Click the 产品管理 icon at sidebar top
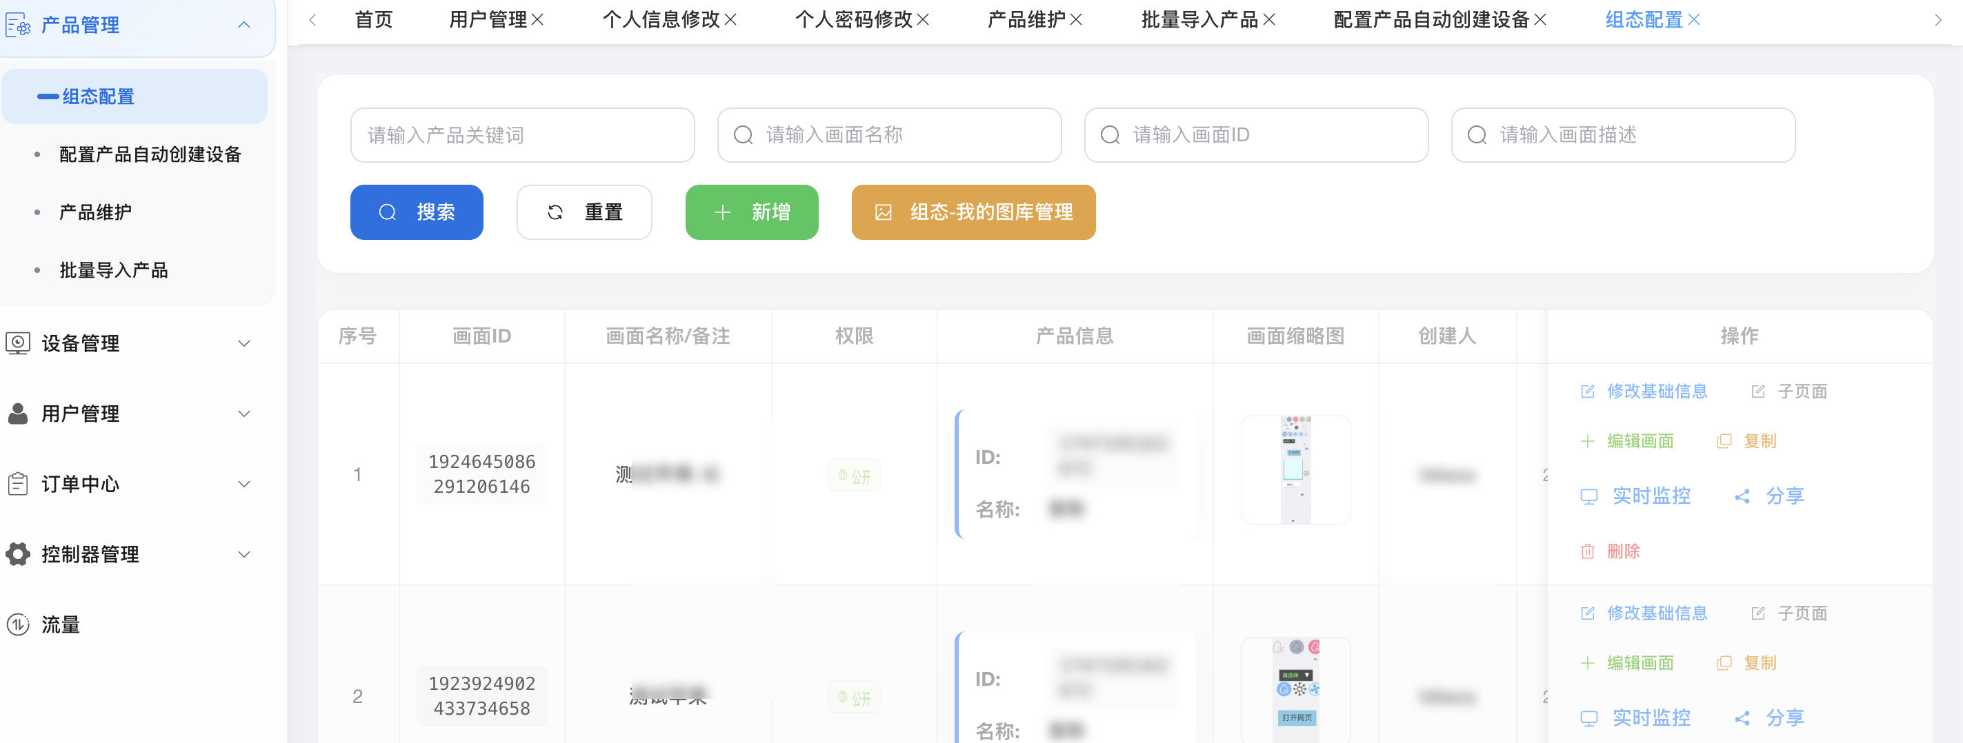This screenshot has width=1963, height=743. pyautogui.click(x=16, y=24)
